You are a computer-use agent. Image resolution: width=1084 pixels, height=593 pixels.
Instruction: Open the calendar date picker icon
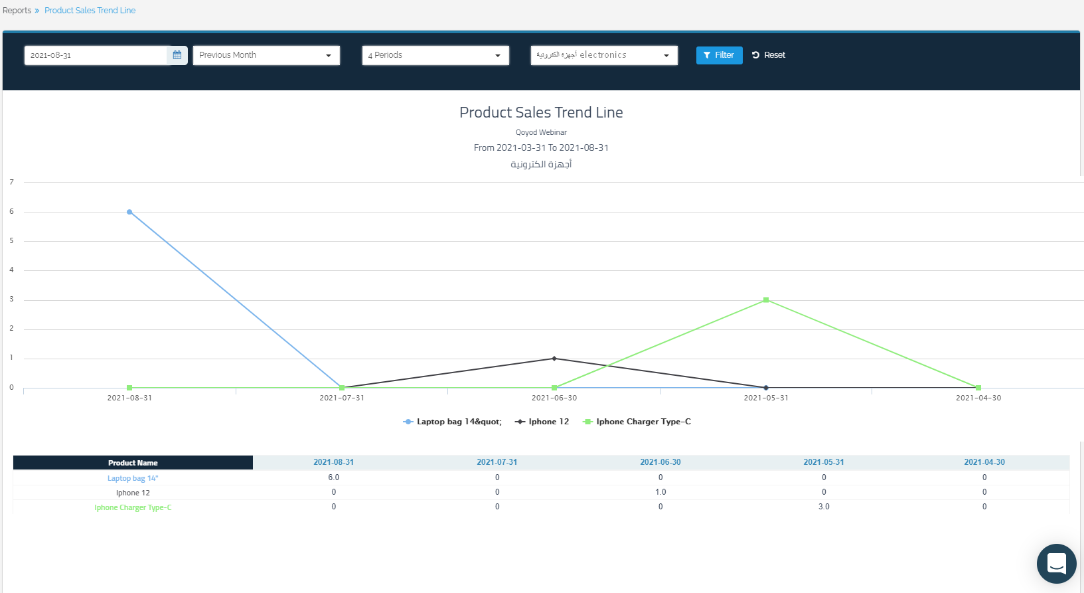[177, 55]
